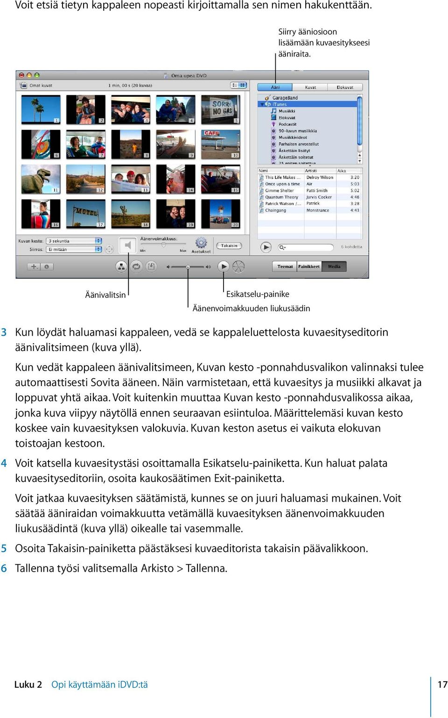
Task: Click the artist Jarvis Cocker
Action: pos(319,197)
